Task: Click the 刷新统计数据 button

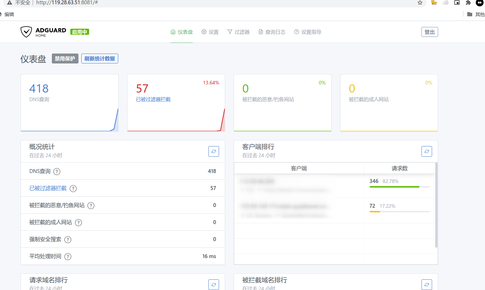Action: coord(100,59)
